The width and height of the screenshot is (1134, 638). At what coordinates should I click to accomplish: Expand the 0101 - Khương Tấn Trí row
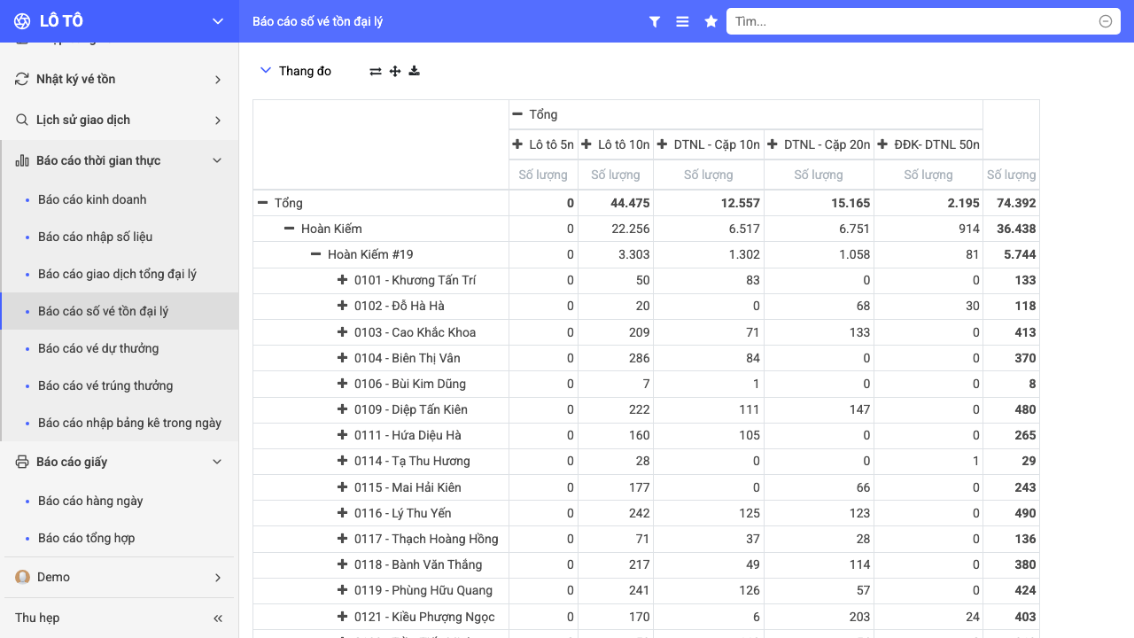coord(342,280)
